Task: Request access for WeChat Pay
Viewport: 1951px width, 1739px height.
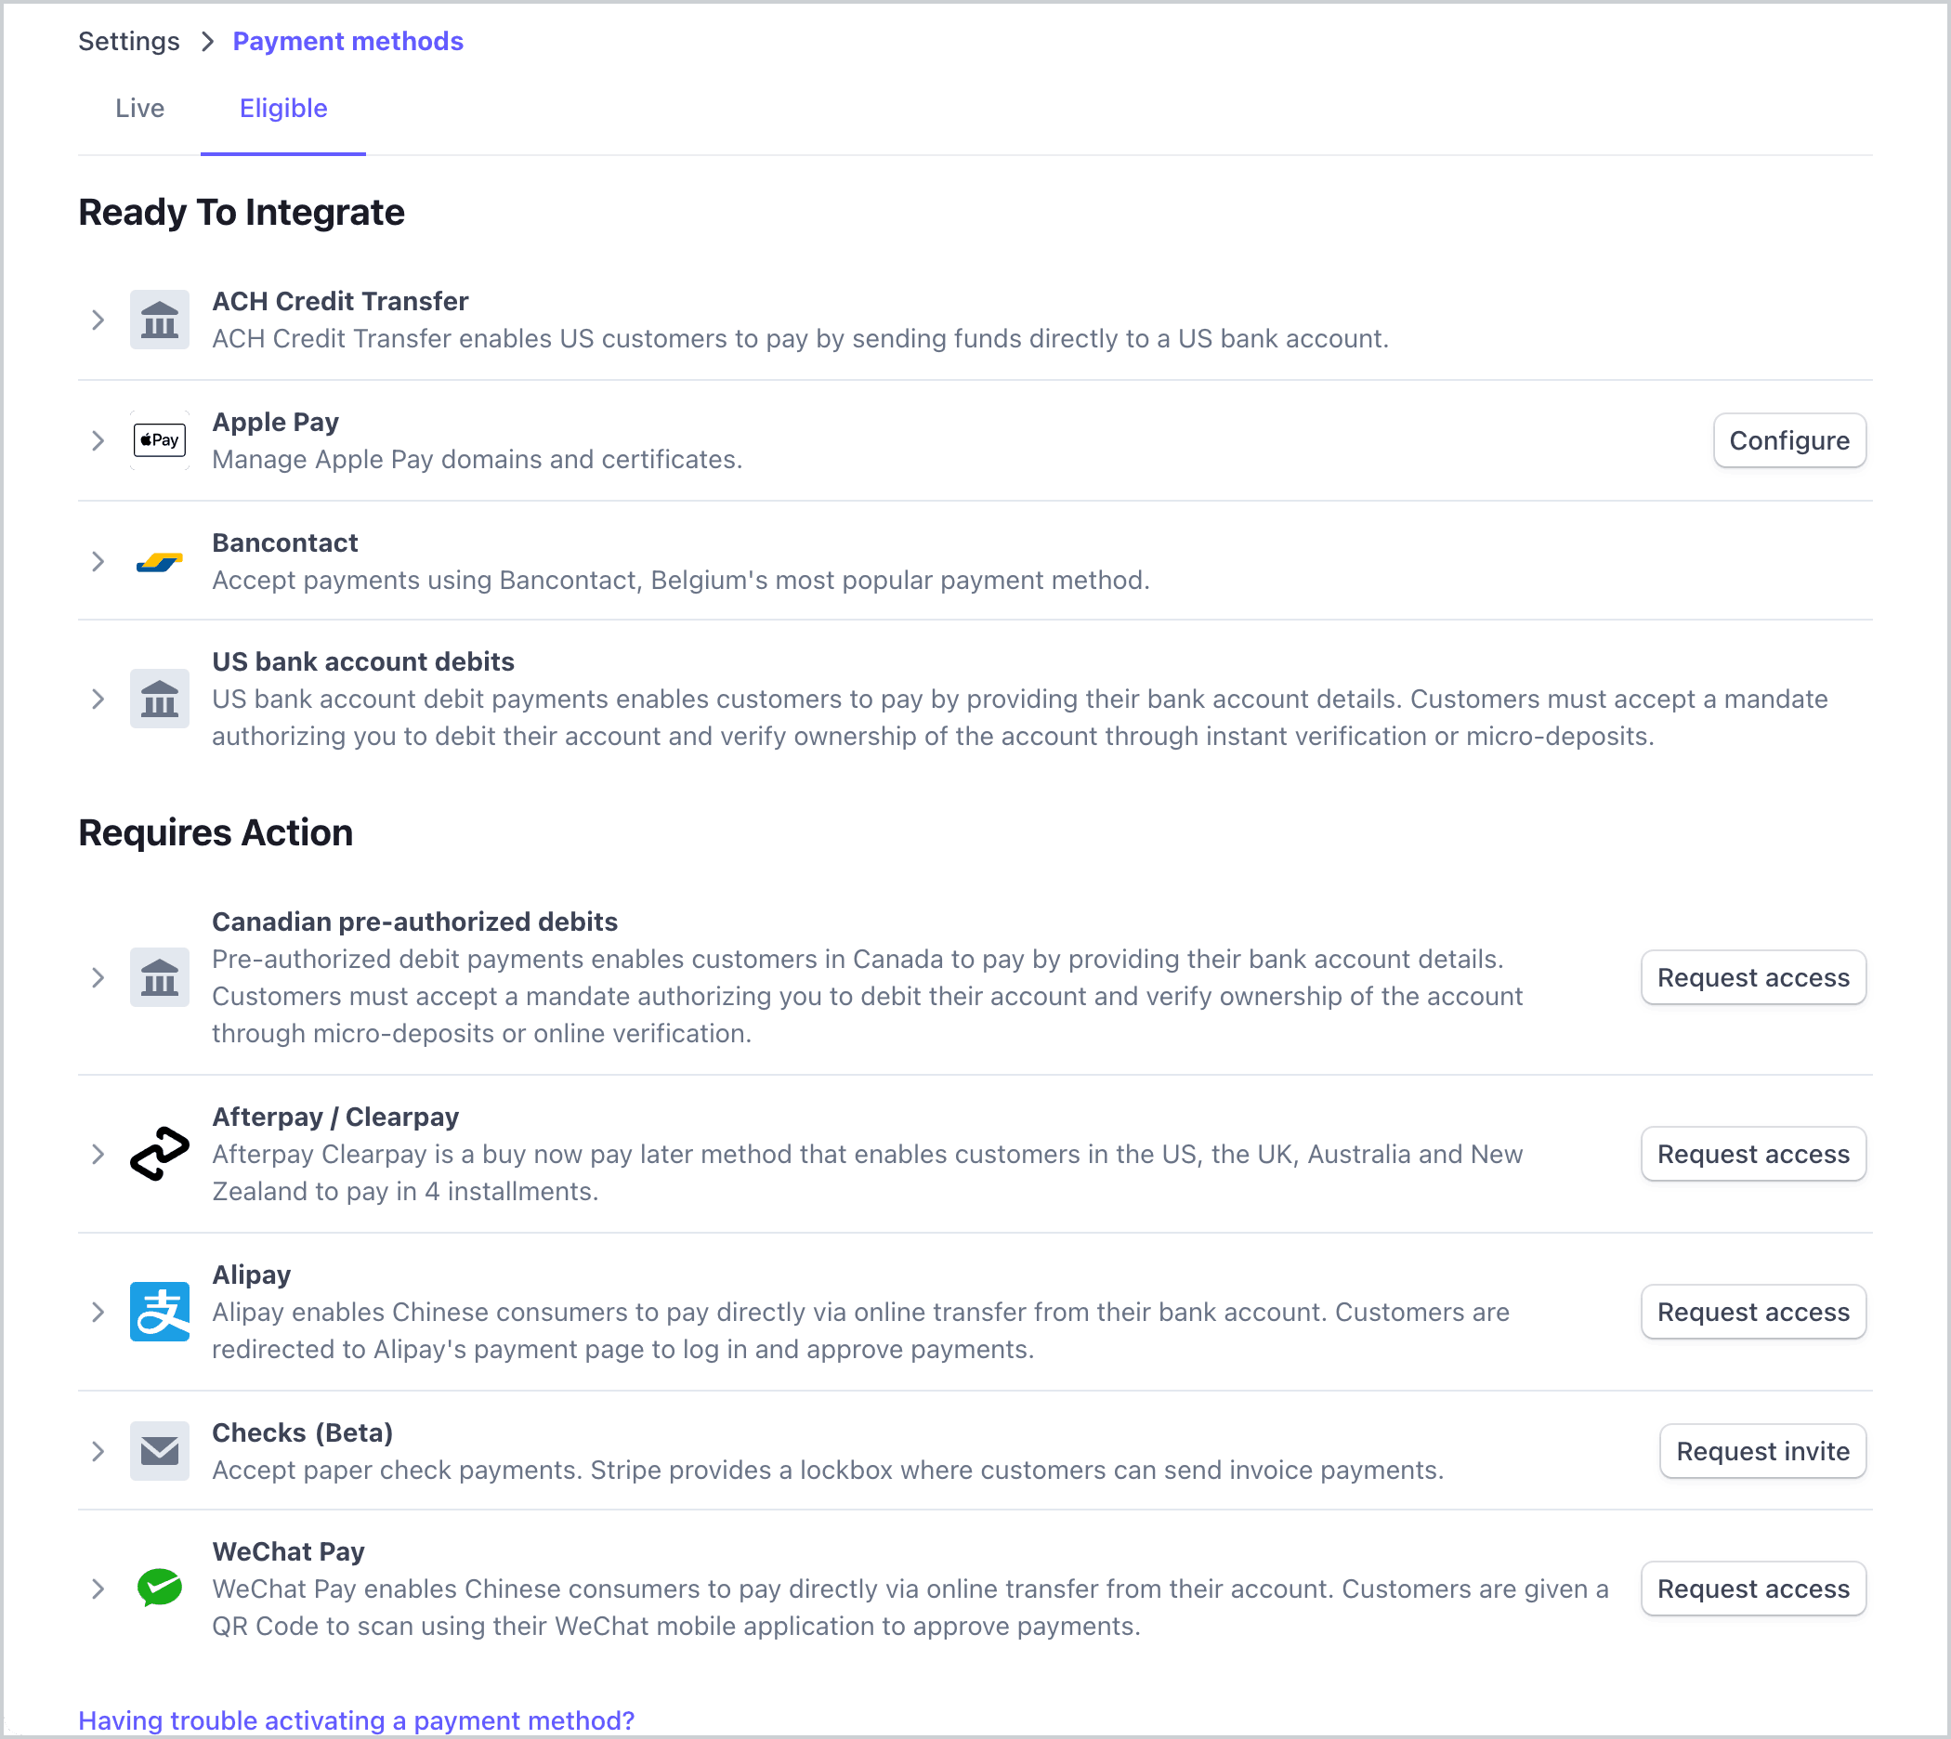Action: (x=1753, y=1587)
